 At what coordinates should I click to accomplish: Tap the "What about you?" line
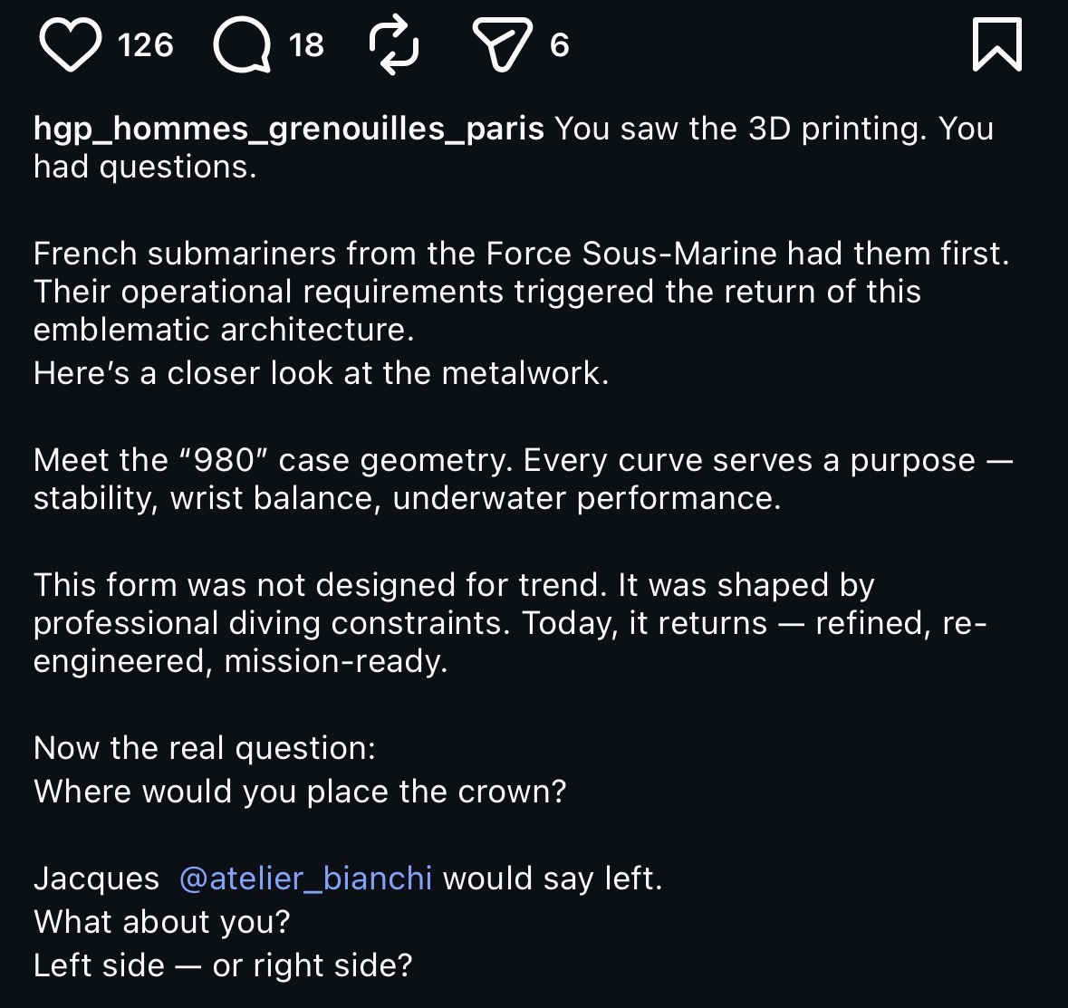pyautogui.click(x=161, y=922)
